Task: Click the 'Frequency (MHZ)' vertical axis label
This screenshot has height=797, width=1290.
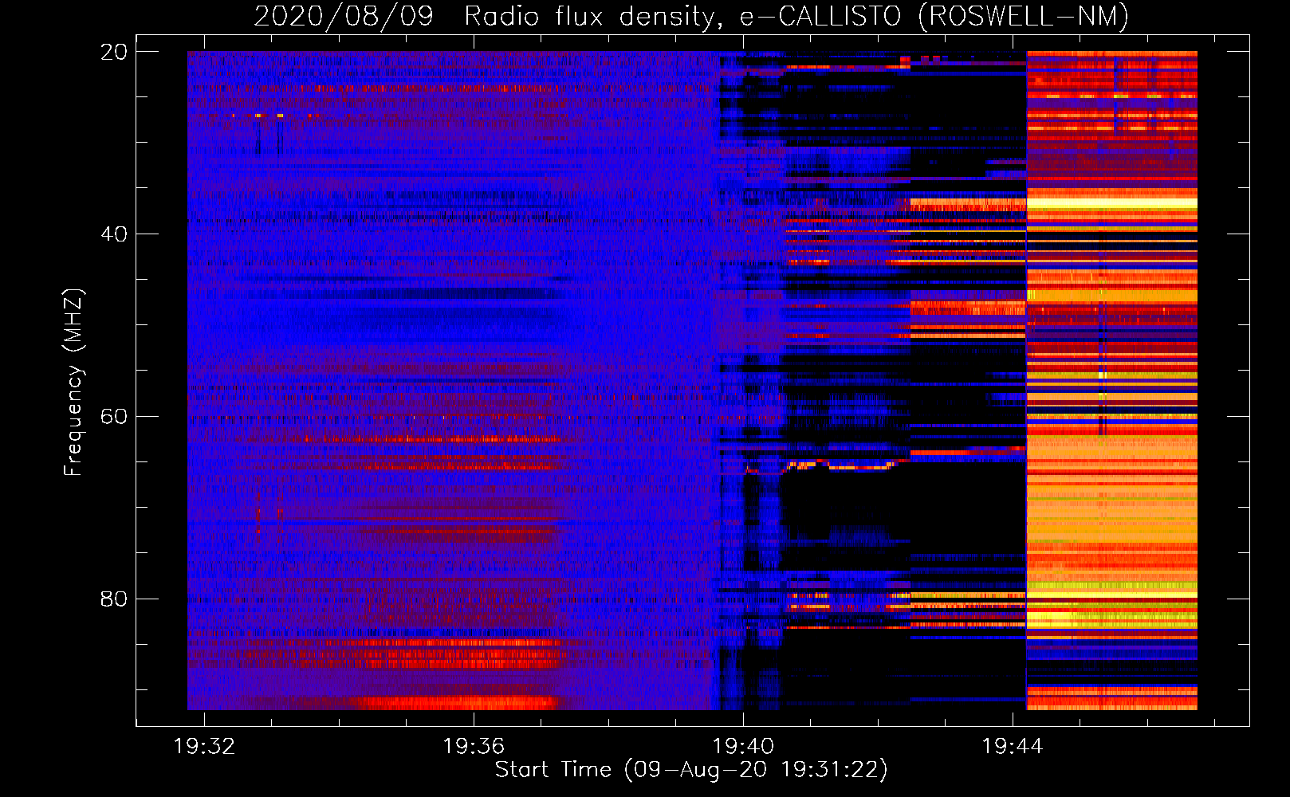Action: pos(73,383)
